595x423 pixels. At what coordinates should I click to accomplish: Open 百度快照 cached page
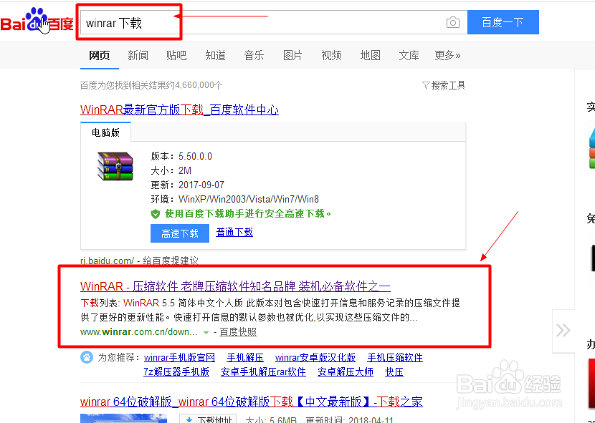tap(238, 332)
